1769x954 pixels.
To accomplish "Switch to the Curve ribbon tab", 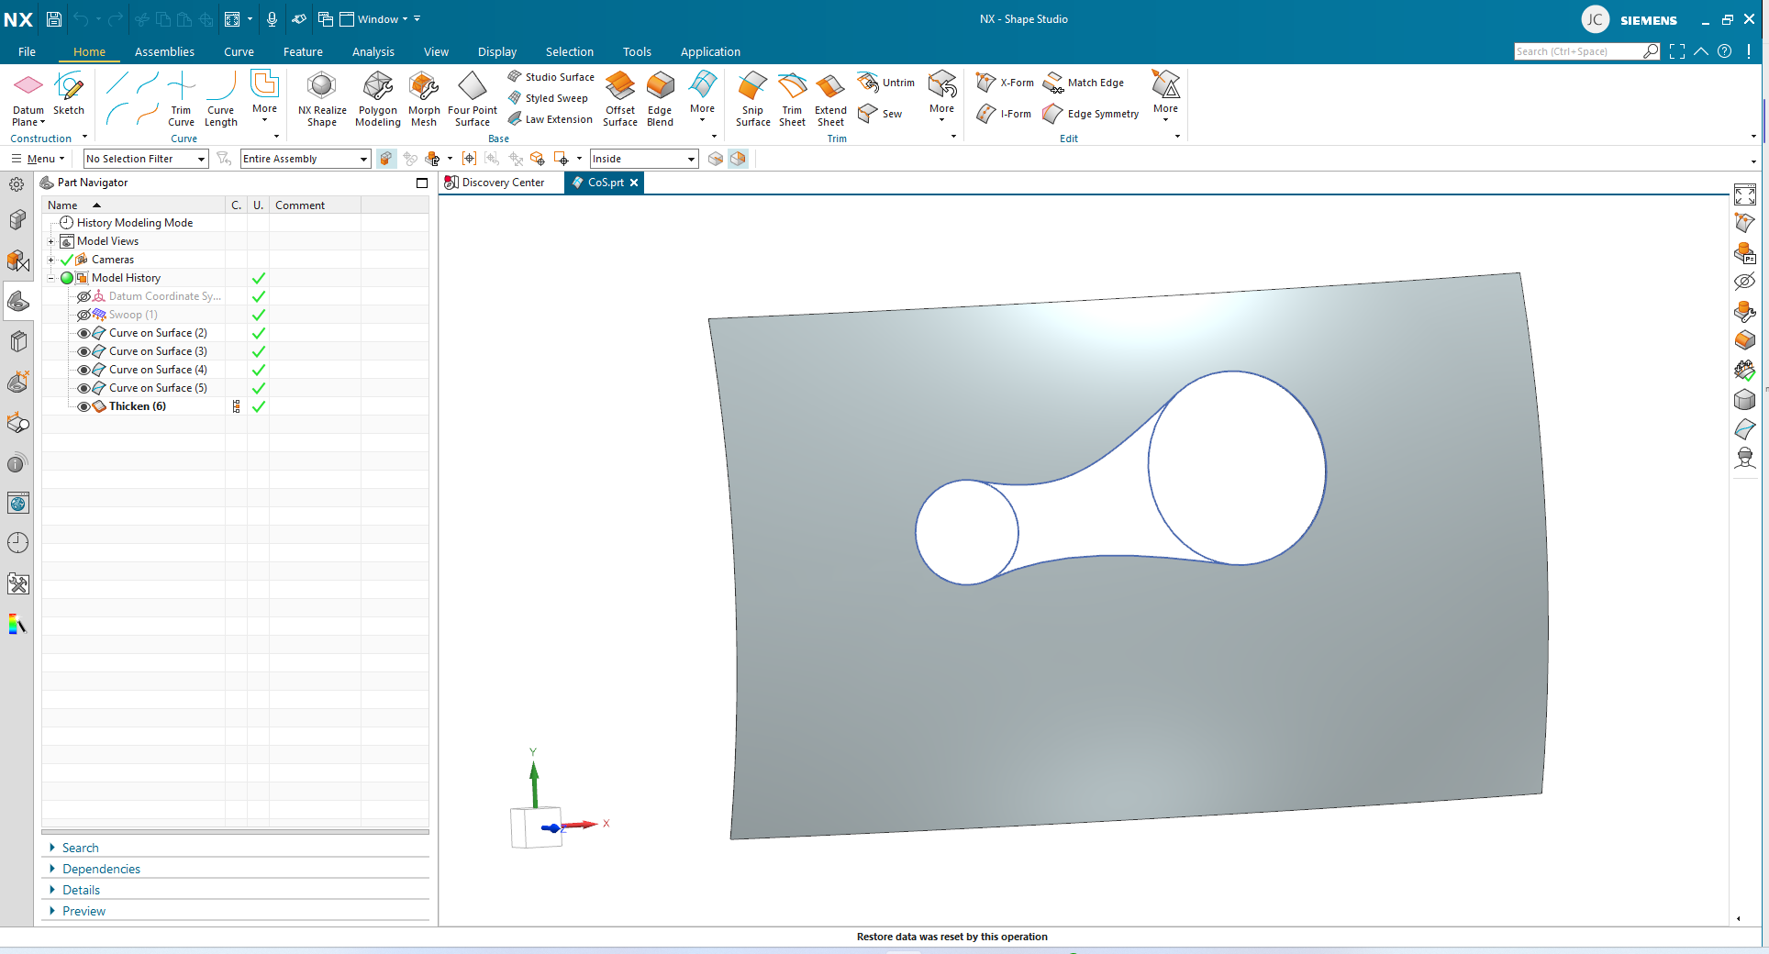I will (x=238, y=51).
